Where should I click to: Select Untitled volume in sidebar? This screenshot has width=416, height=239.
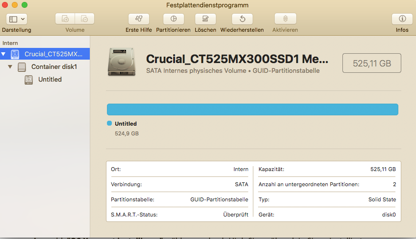45,79
